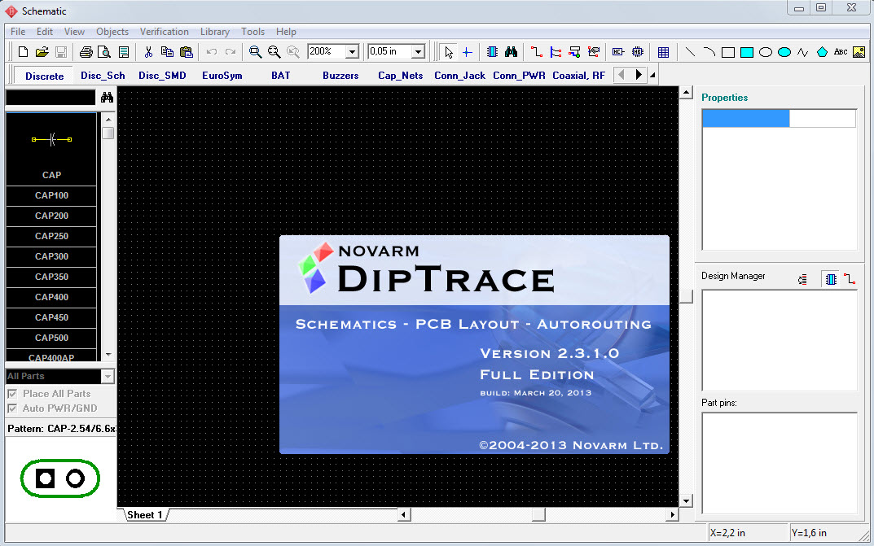The height and width of the screenshot is (546, 874).
Task: Select the ABC text tool
Action: tap(841, 52)
